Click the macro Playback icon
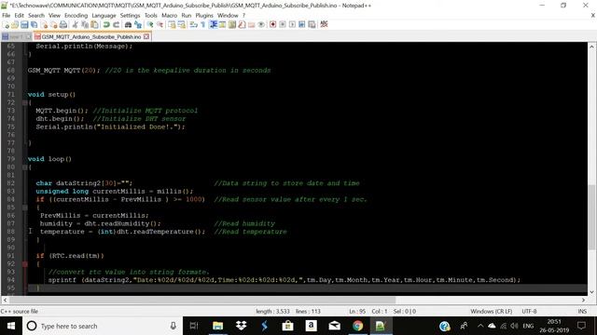The image size is (597, 335). point(292,25)
